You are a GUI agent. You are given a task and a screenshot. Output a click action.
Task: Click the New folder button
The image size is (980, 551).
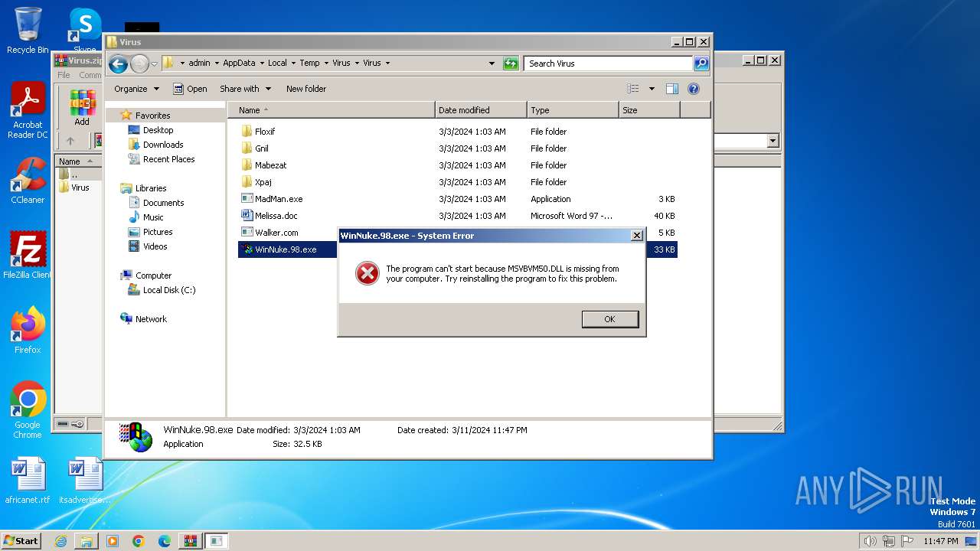pyautogui.click(x=306, y=89)
